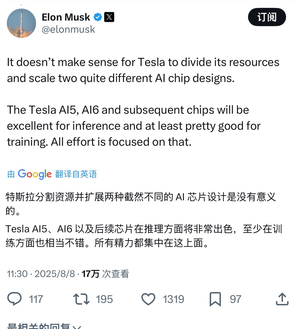The width and height of the screenshot is (299, 329).
Task: Click the Elon Musk display name
Action: click(66, 17)
